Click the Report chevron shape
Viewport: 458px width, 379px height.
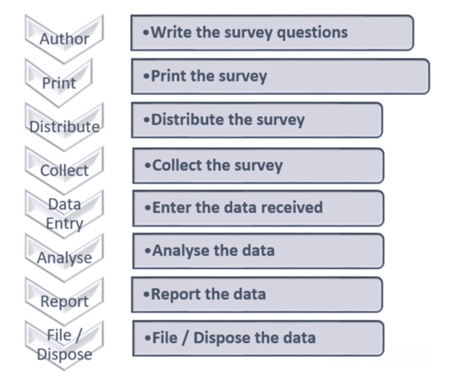[64, 301]
